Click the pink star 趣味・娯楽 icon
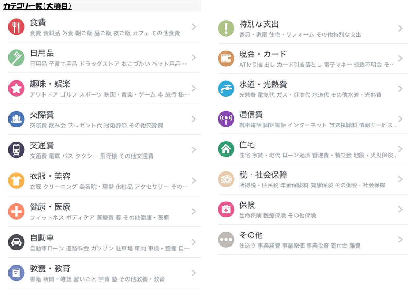 coord(16,88)
